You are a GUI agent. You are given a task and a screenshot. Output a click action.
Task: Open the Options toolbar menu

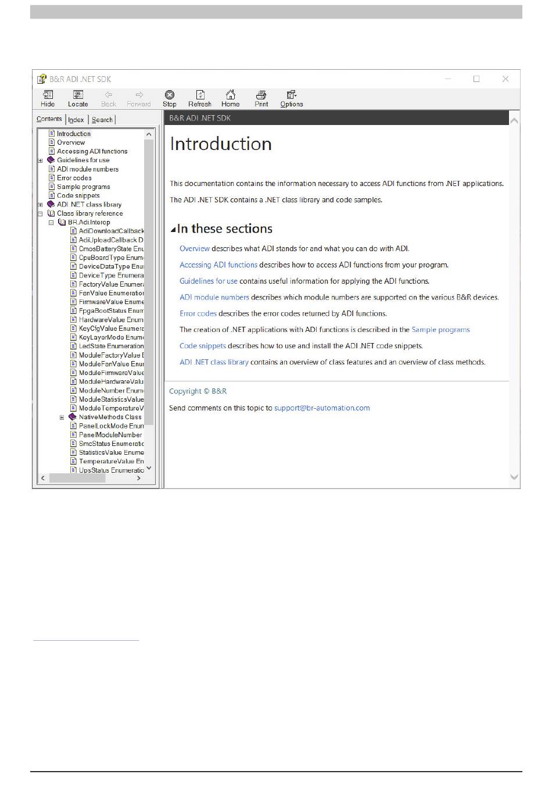(x=292, y=98)
